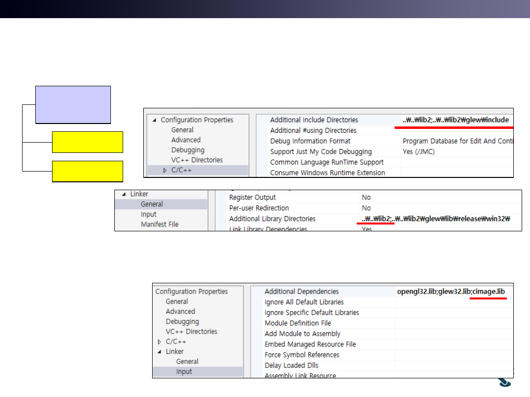Select Module Definition File property
The width and height of the screenshot is (530, 397).
tap(297, 323)
